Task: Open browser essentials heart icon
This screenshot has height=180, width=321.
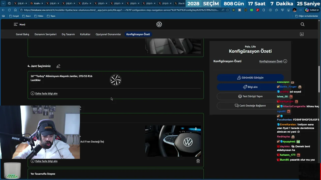Action: pos(282,10)
